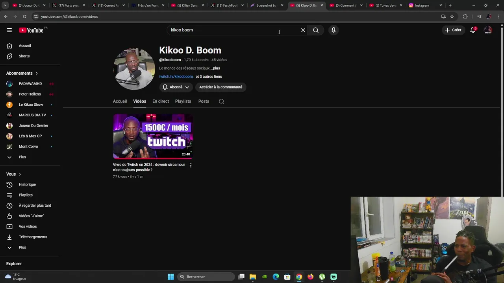The height and width of the screenshot is (283, 504).
Task: Open the channel Playlists tab
Action: pyautogui.click(x=183, y=101)
